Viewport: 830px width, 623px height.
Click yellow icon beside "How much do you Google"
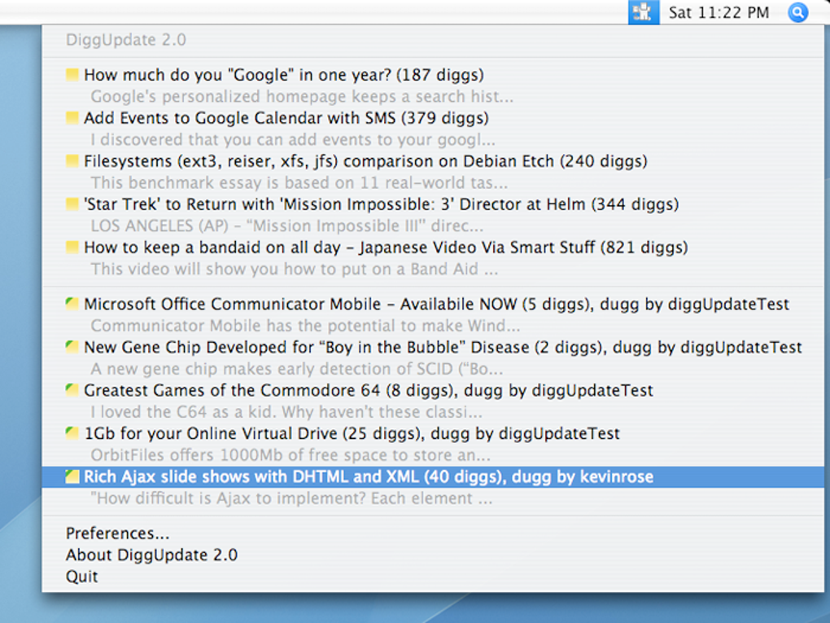pos(72,75)
